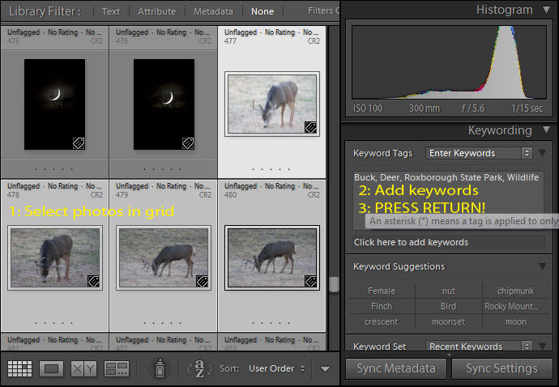Select deer thumbnail 478
The height and width of the screenshot is (387, 559).
[x=55, y=257]
